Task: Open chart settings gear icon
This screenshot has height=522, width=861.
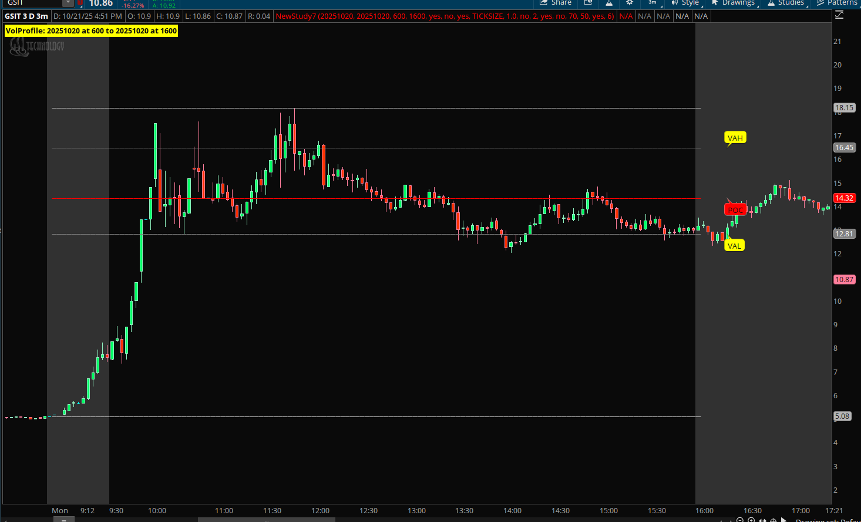Action: 630,3
